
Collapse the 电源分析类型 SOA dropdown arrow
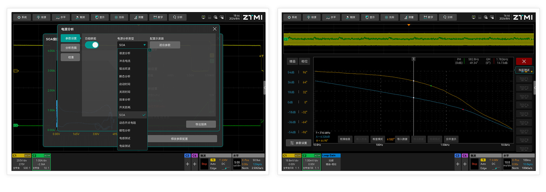point(145,45)
